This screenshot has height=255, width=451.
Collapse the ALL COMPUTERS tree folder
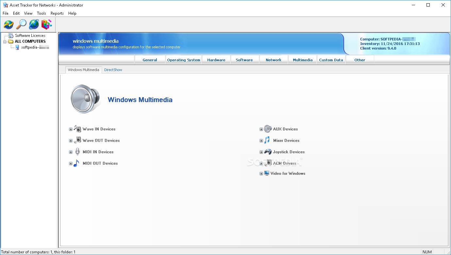pyautogui.click(x=5, y=42)
